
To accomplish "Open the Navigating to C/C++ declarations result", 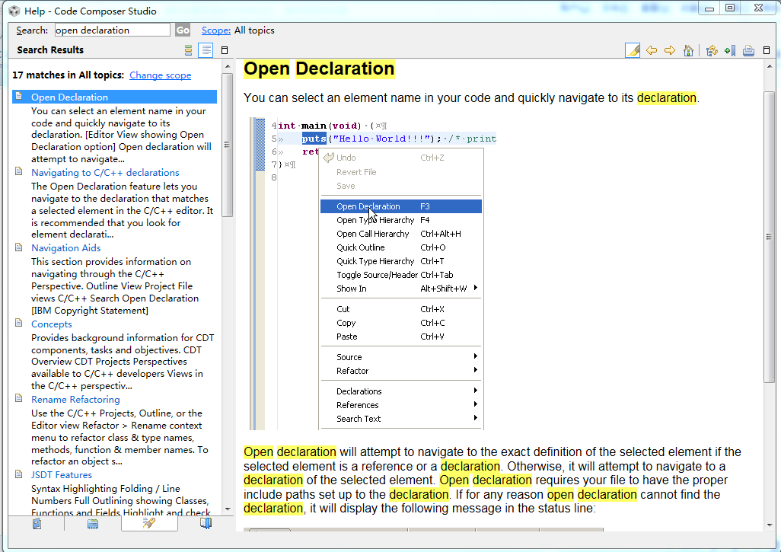I will (105, 173).
